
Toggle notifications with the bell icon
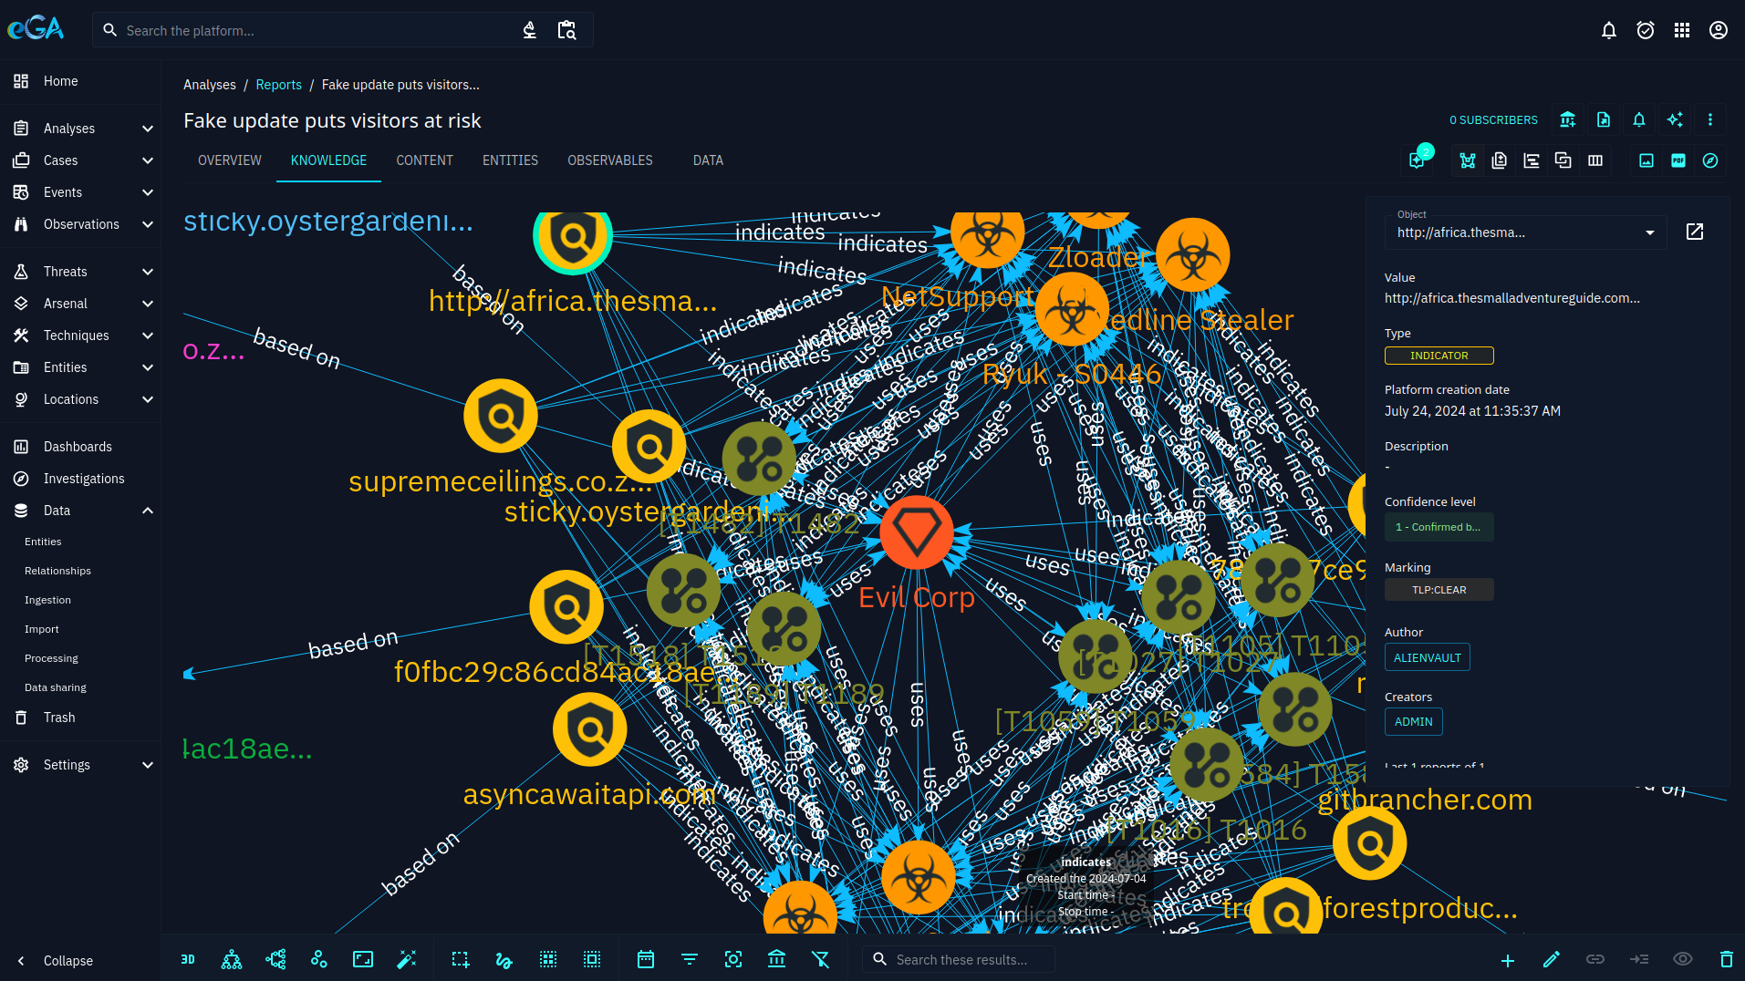click(x=1608, y=30)
